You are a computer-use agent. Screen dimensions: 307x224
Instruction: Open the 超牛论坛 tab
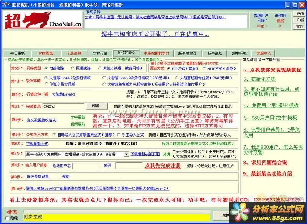click(215, 53)
